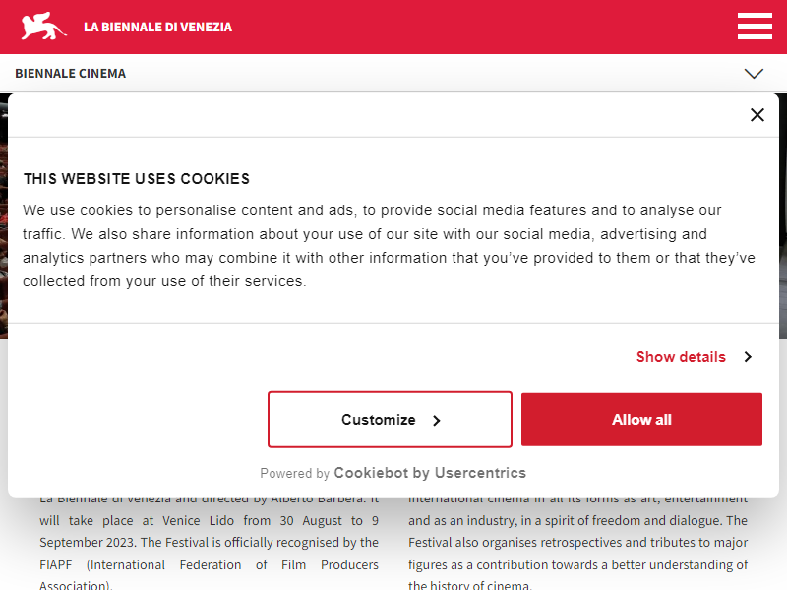Click the winged lion logo
This screenshot has width=787, height=590.
43,27
